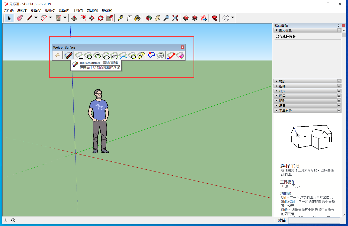Image resolution: width=348 pixels, height=226 pixels.
Task: Open the 帮助(H) menu
Action: 107,11
